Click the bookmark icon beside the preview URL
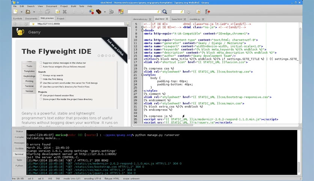The height and width of the screenshot is (181, 314). pyautogui.click(x=128, y=24)
